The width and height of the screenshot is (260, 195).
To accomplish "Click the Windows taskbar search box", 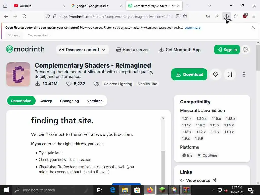I will 53,190.
